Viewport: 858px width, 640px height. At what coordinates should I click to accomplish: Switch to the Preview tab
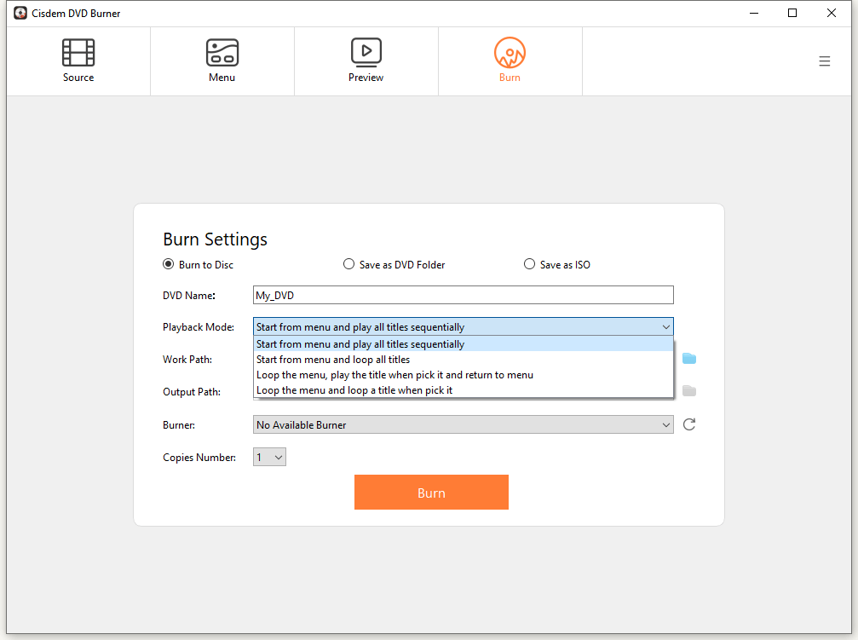coord(366,61)
